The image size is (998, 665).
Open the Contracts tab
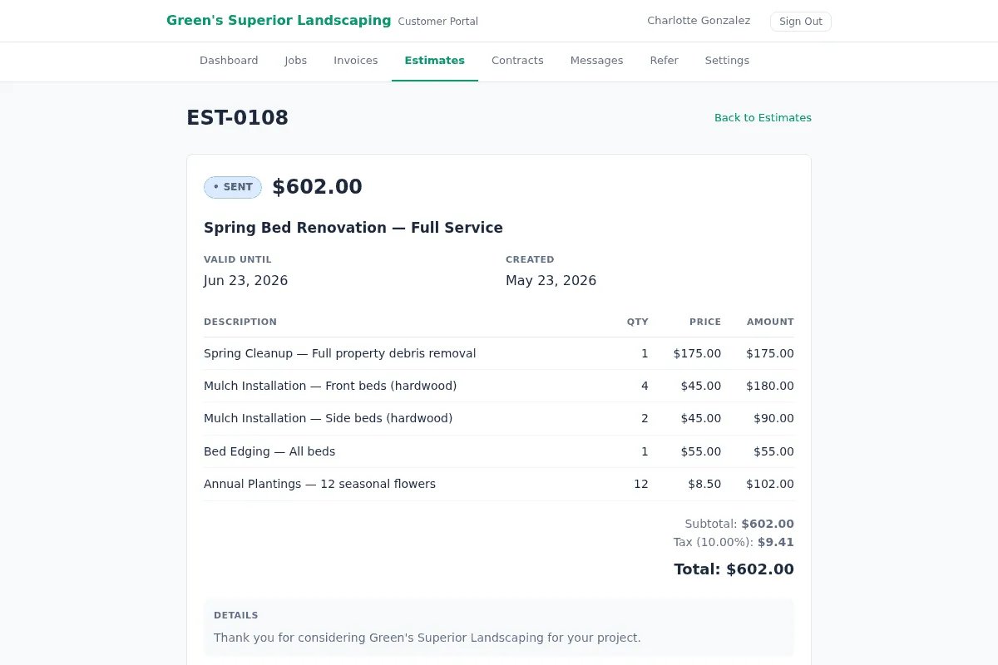517,61
